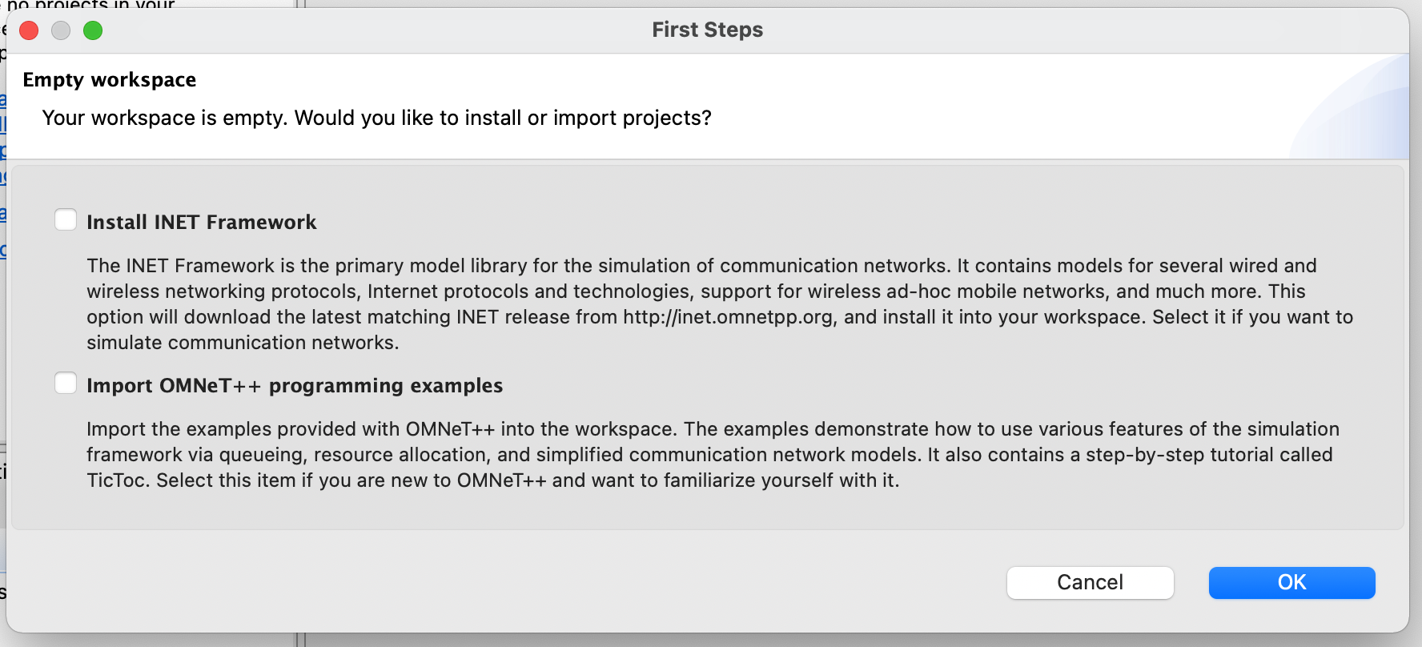Click the vertical sash divider below the dialog
This screenshot has width=1422, height=647.
(301, 640)
